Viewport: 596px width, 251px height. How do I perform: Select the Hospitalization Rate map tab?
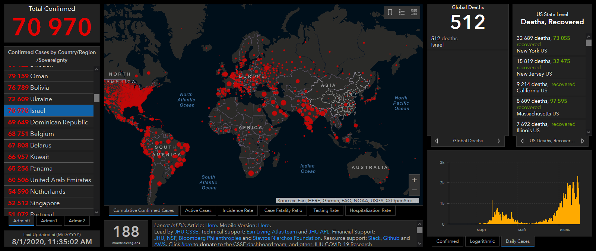[370, 210]
